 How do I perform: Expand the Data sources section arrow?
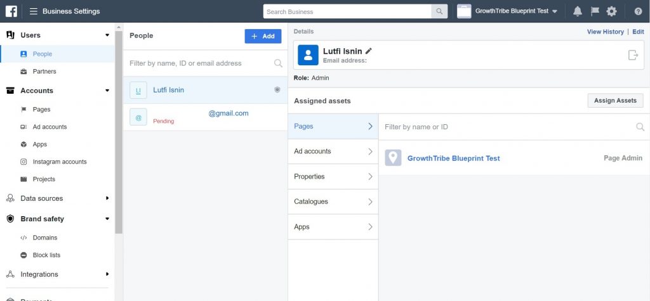107,198
